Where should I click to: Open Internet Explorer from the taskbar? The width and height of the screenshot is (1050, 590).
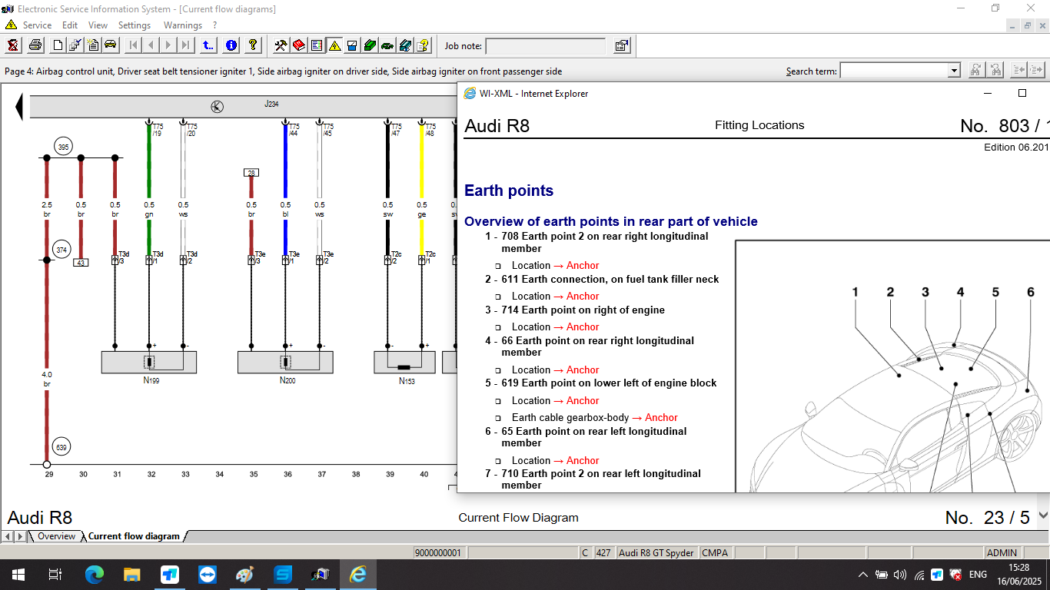(x=357, y=574)
